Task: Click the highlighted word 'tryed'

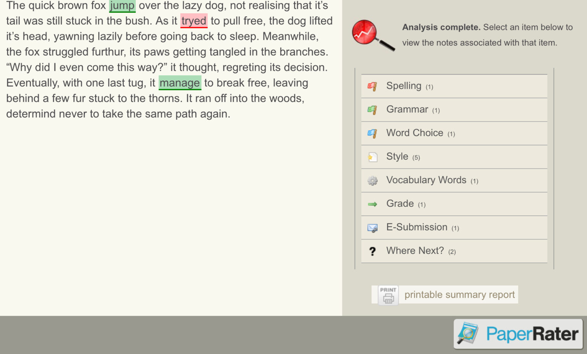Action: pos(194,21)
